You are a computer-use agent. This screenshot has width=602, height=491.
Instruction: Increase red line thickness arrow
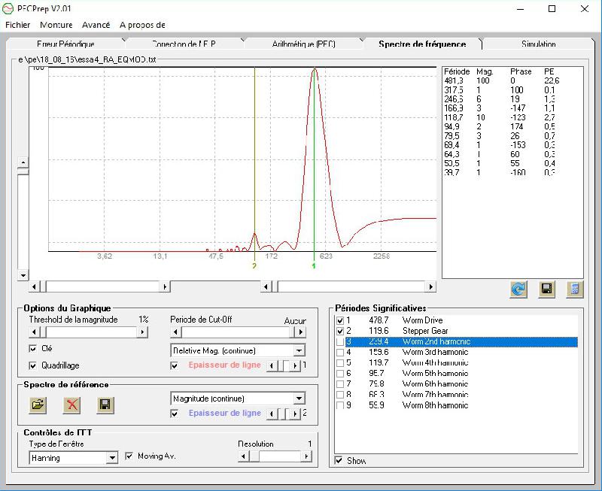(295, 365)
